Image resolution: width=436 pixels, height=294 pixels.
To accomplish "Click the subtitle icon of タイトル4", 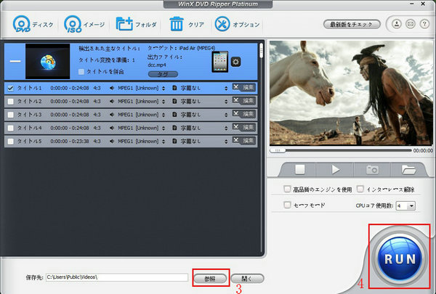I will click(174, 128).
